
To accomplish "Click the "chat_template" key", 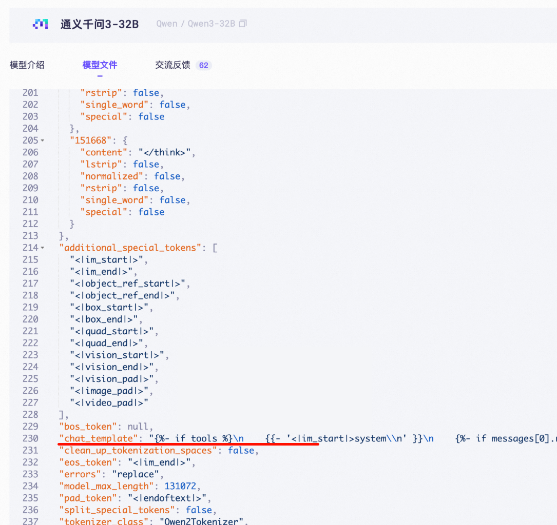I will tap(99, 438).
